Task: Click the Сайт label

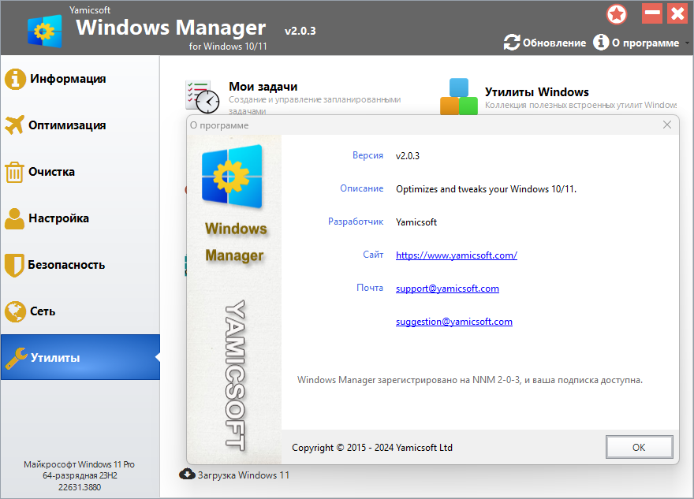Action: (373, 255)
